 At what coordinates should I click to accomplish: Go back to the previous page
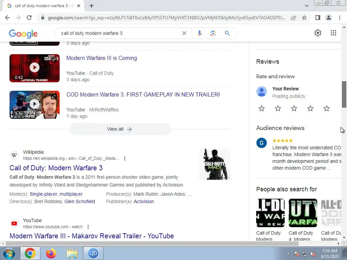pos(7,18)
